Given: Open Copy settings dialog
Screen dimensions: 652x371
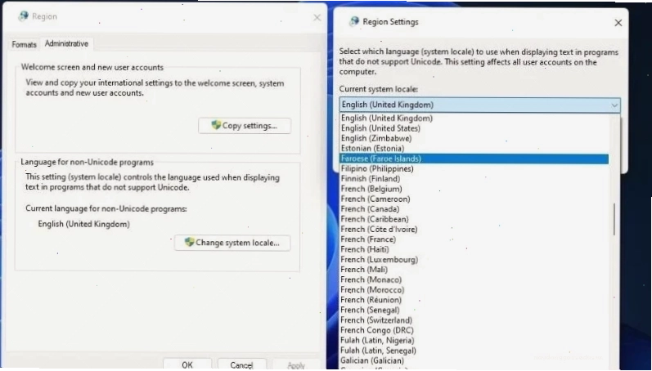Looking at the screenshot, I should click(x=245, y=126).
